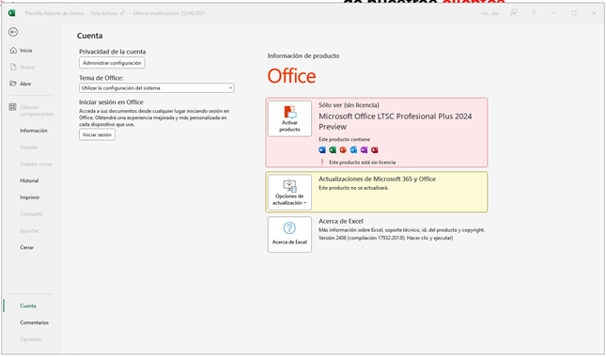
Task: Maximize the Excel window
Action: [x=574, y=13]
